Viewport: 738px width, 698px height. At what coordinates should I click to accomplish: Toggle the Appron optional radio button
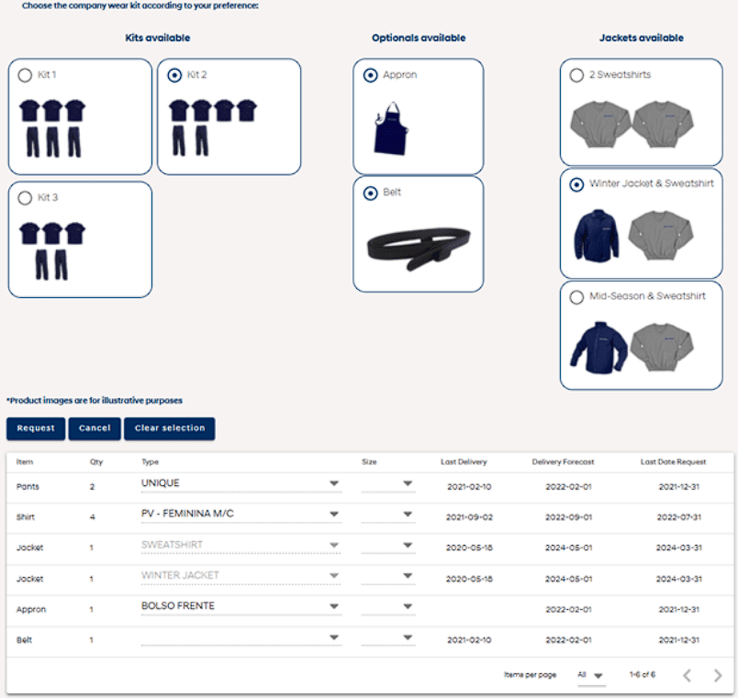371,75
